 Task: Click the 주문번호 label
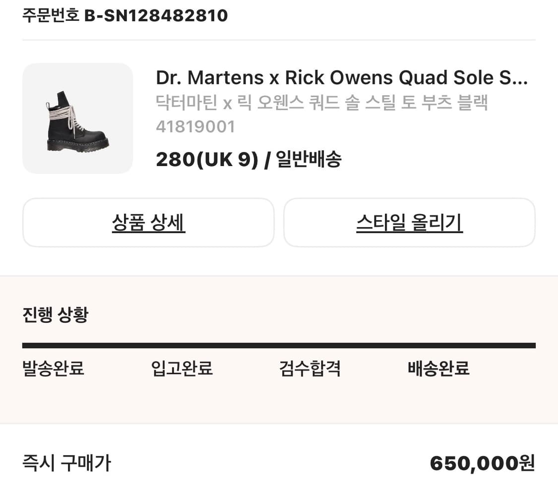tap(48, 15)
